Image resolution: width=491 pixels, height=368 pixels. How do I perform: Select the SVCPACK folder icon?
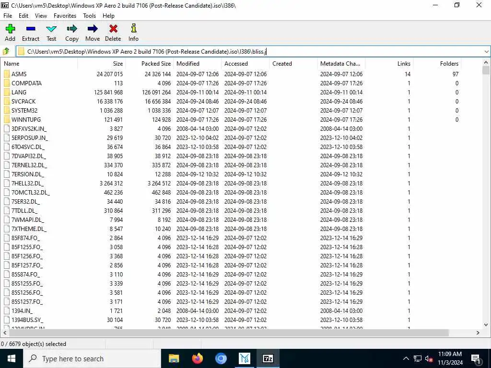click(x=7, y=102)
